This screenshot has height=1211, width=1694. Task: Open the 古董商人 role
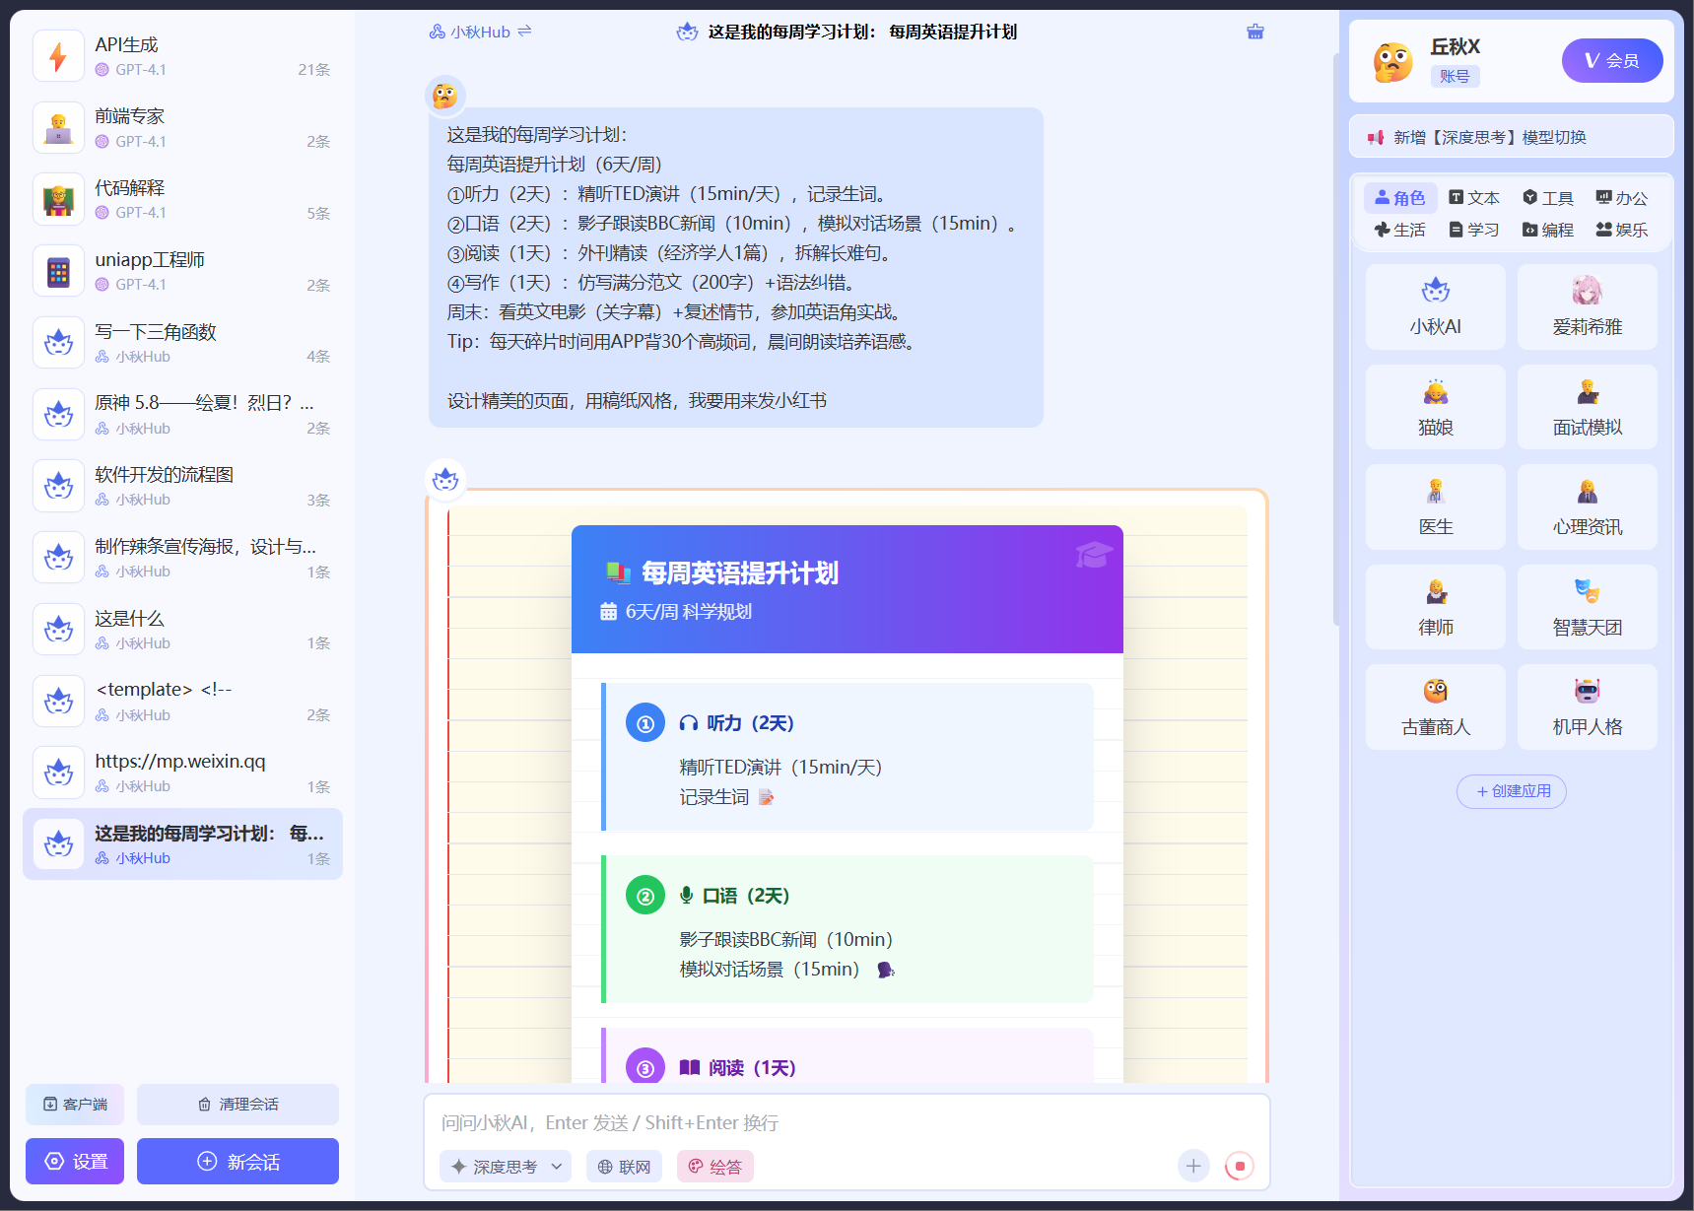[1435, 706]
